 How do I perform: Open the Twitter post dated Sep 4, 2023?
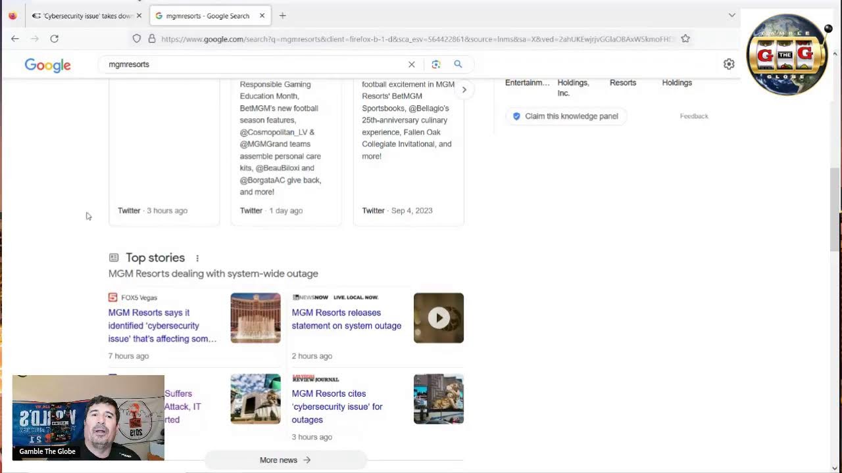pyautogui.click(x=409, y=151)
